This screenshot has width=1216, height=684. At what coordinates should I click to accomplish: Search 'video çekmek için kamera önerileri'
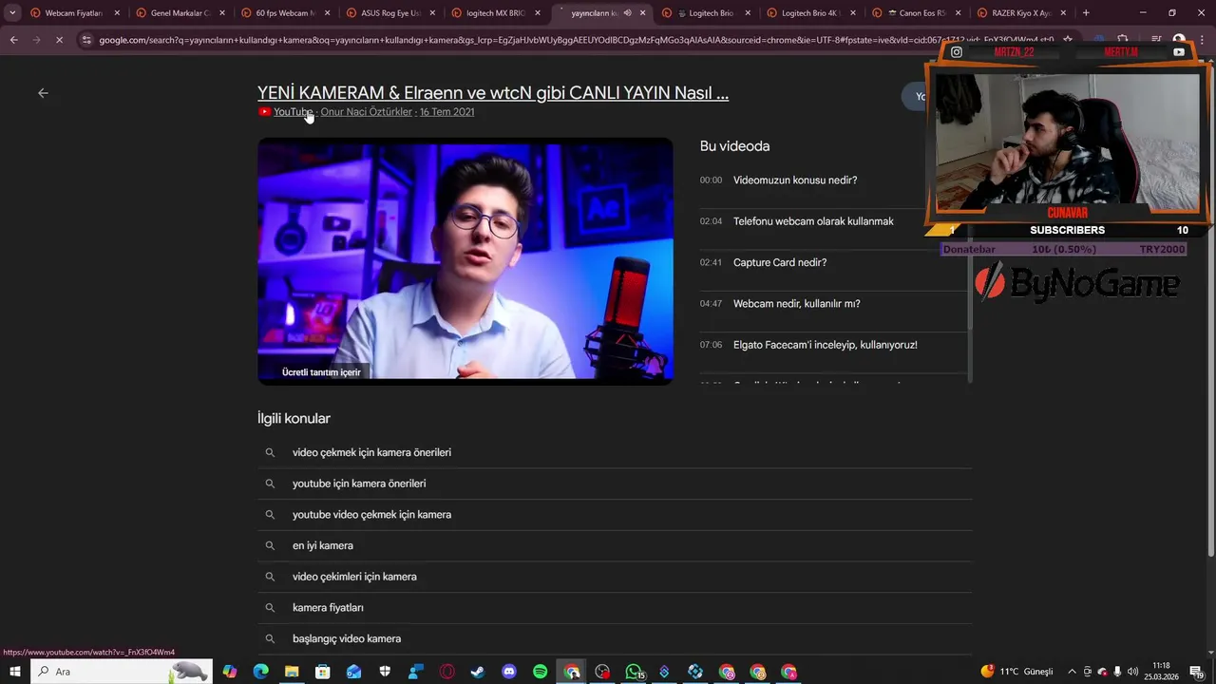371,452
